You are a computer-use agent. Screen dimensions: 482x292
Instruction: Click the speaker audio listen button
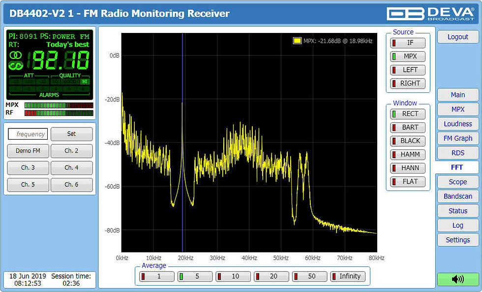(x=458, y=279)
